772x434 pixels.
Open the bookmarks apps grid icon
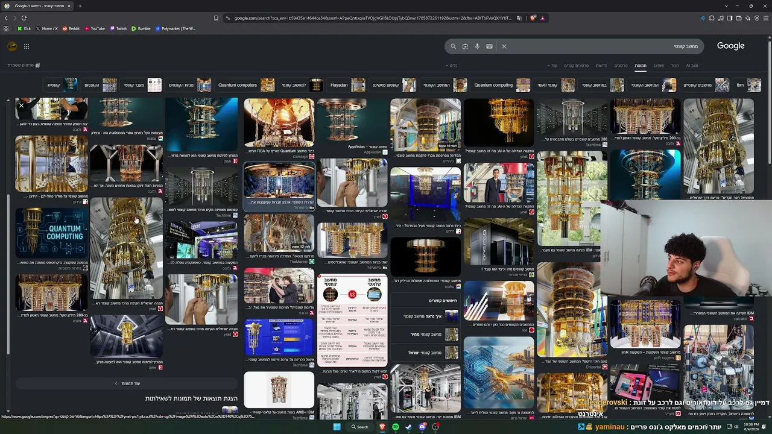tap(6, 28)
